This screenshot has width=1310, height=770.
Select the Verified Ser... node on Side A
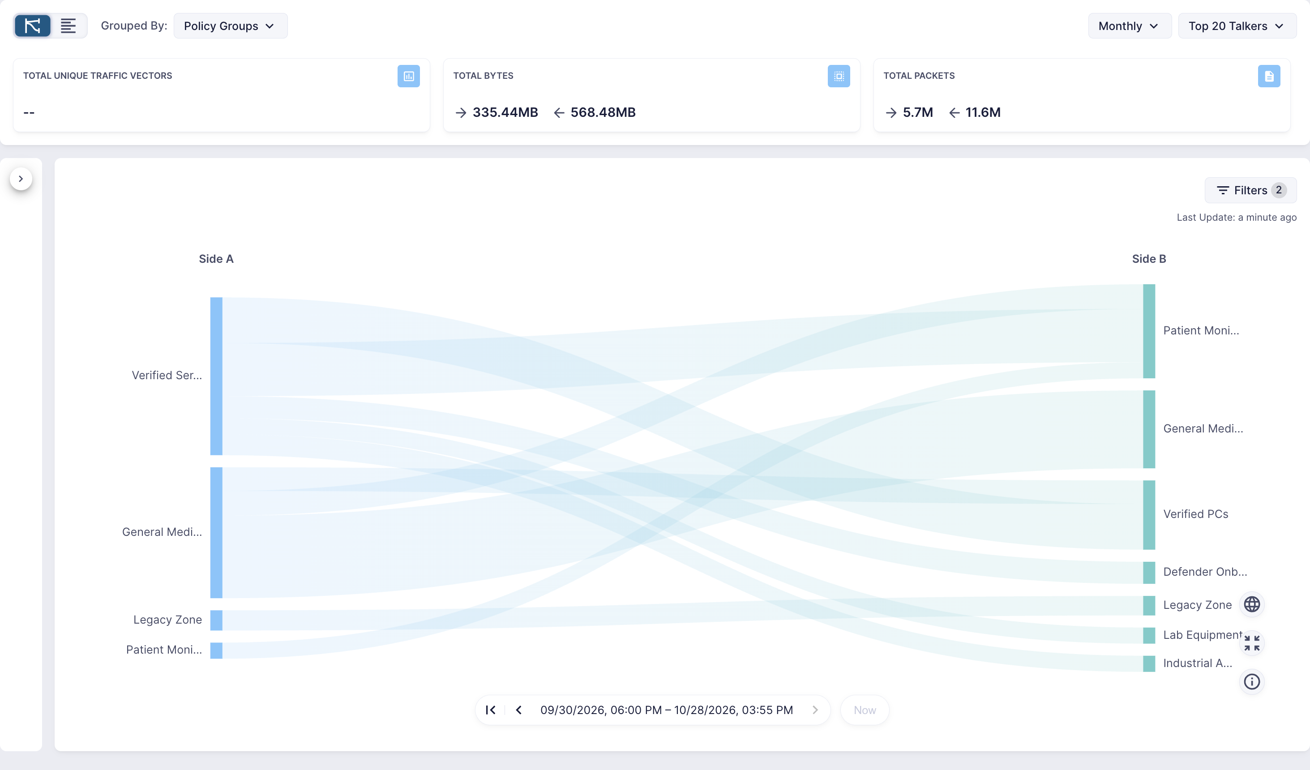[216, 376]
